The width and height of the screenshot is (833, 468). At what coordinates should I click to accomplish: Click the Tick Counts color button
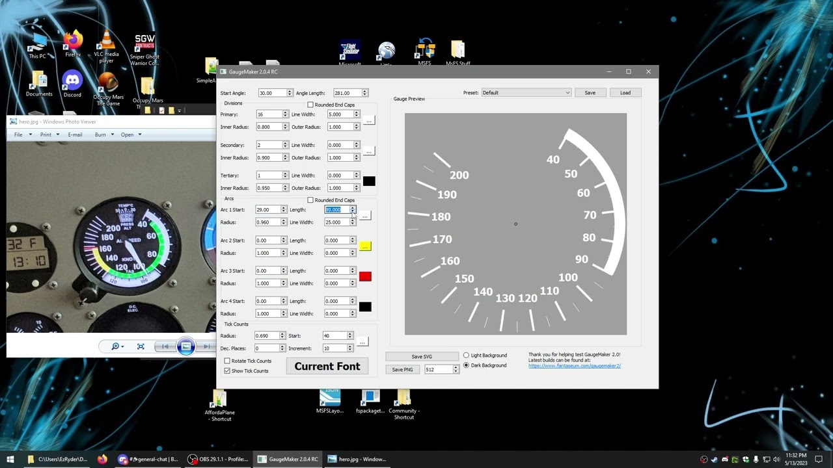click(362, 342)
